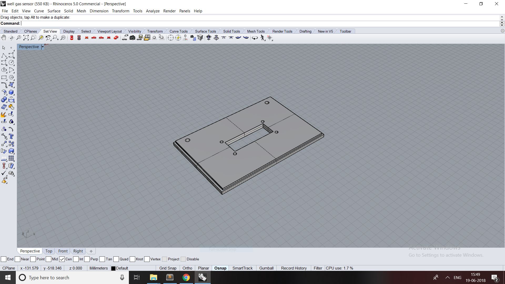
Task: Open the Solid Tools menu tab
Action: (231, 31)
